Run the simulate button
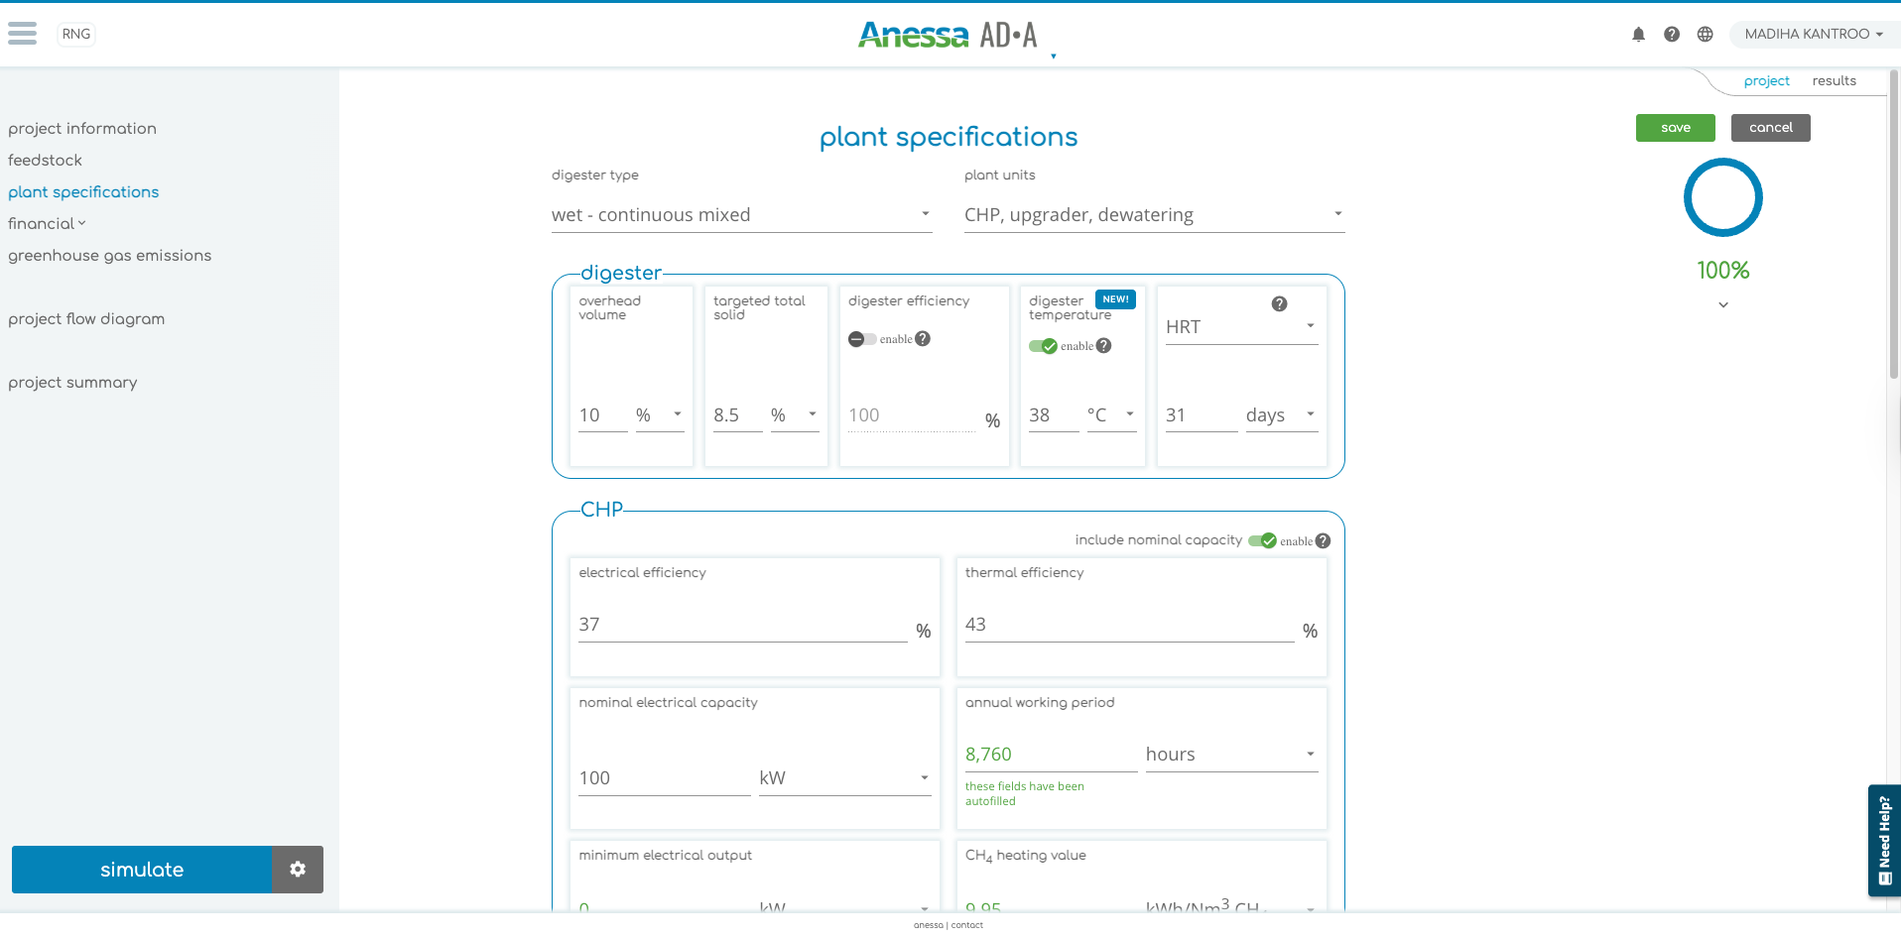Viewport: 1901px width, 939px height. pos(142,870)
